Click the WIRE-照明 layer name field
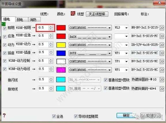Screen dimensions: 166x123 coord(23,28)
